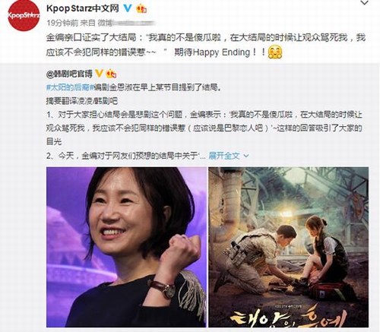Screen dimensions: 380x332
Task: Click the blue verified V badge beside KpopStarz
Action: coord(127,8)
